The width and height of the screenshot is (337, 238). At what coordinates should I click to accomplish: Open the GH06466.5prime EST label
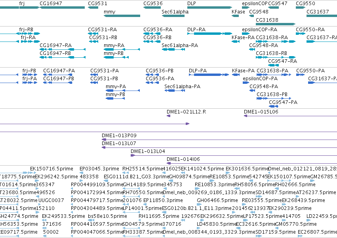pos(217,200)
